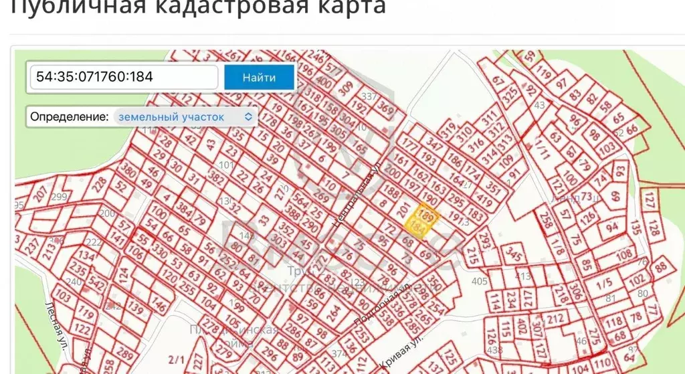Click the Кривая ул. street label
This screenshot has width=685, height=374.
(x=401, y=352)
